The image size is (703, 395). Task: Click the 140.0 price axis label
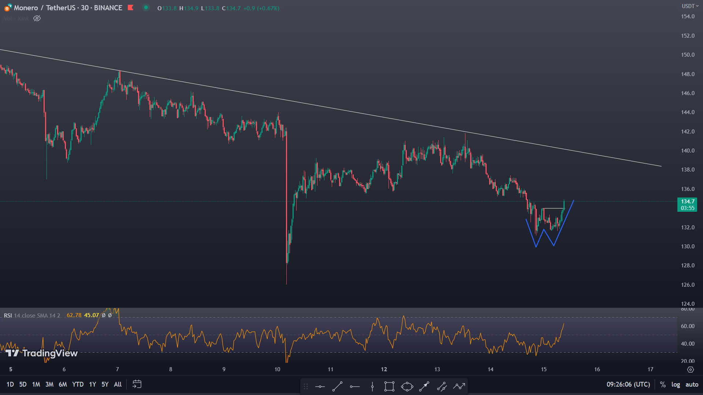(x=688, y=151)
